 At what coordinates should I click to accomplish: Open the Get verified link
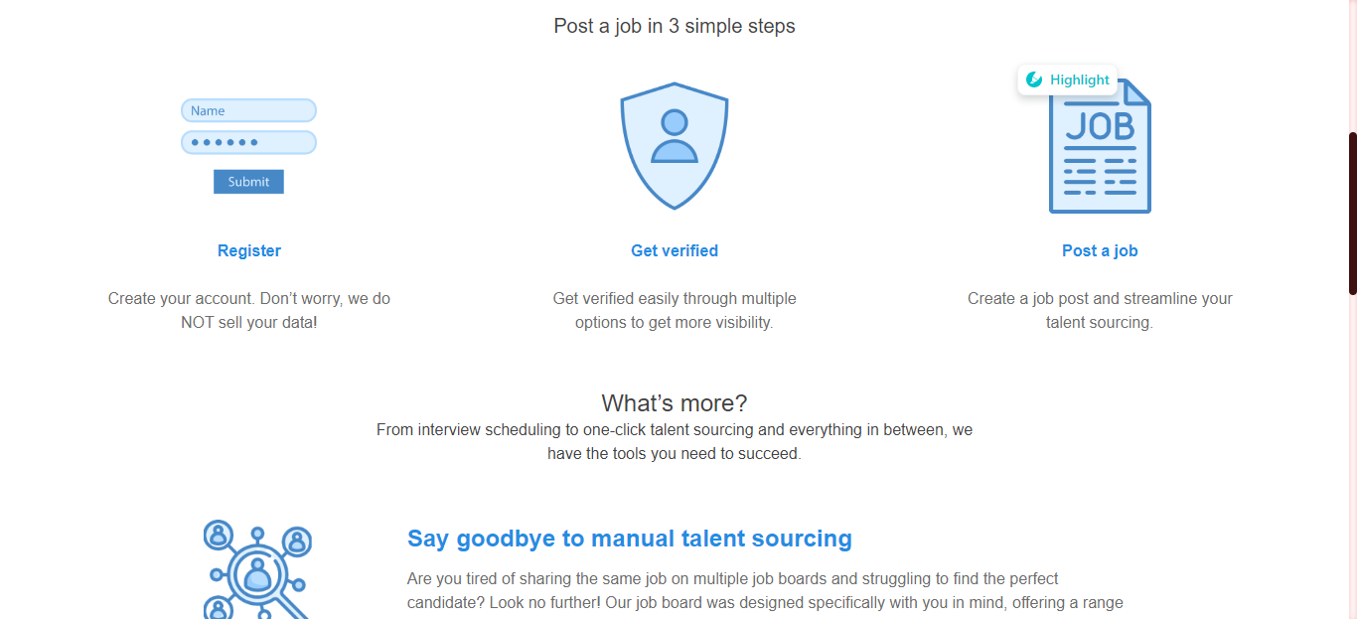[x=675, y=251]
